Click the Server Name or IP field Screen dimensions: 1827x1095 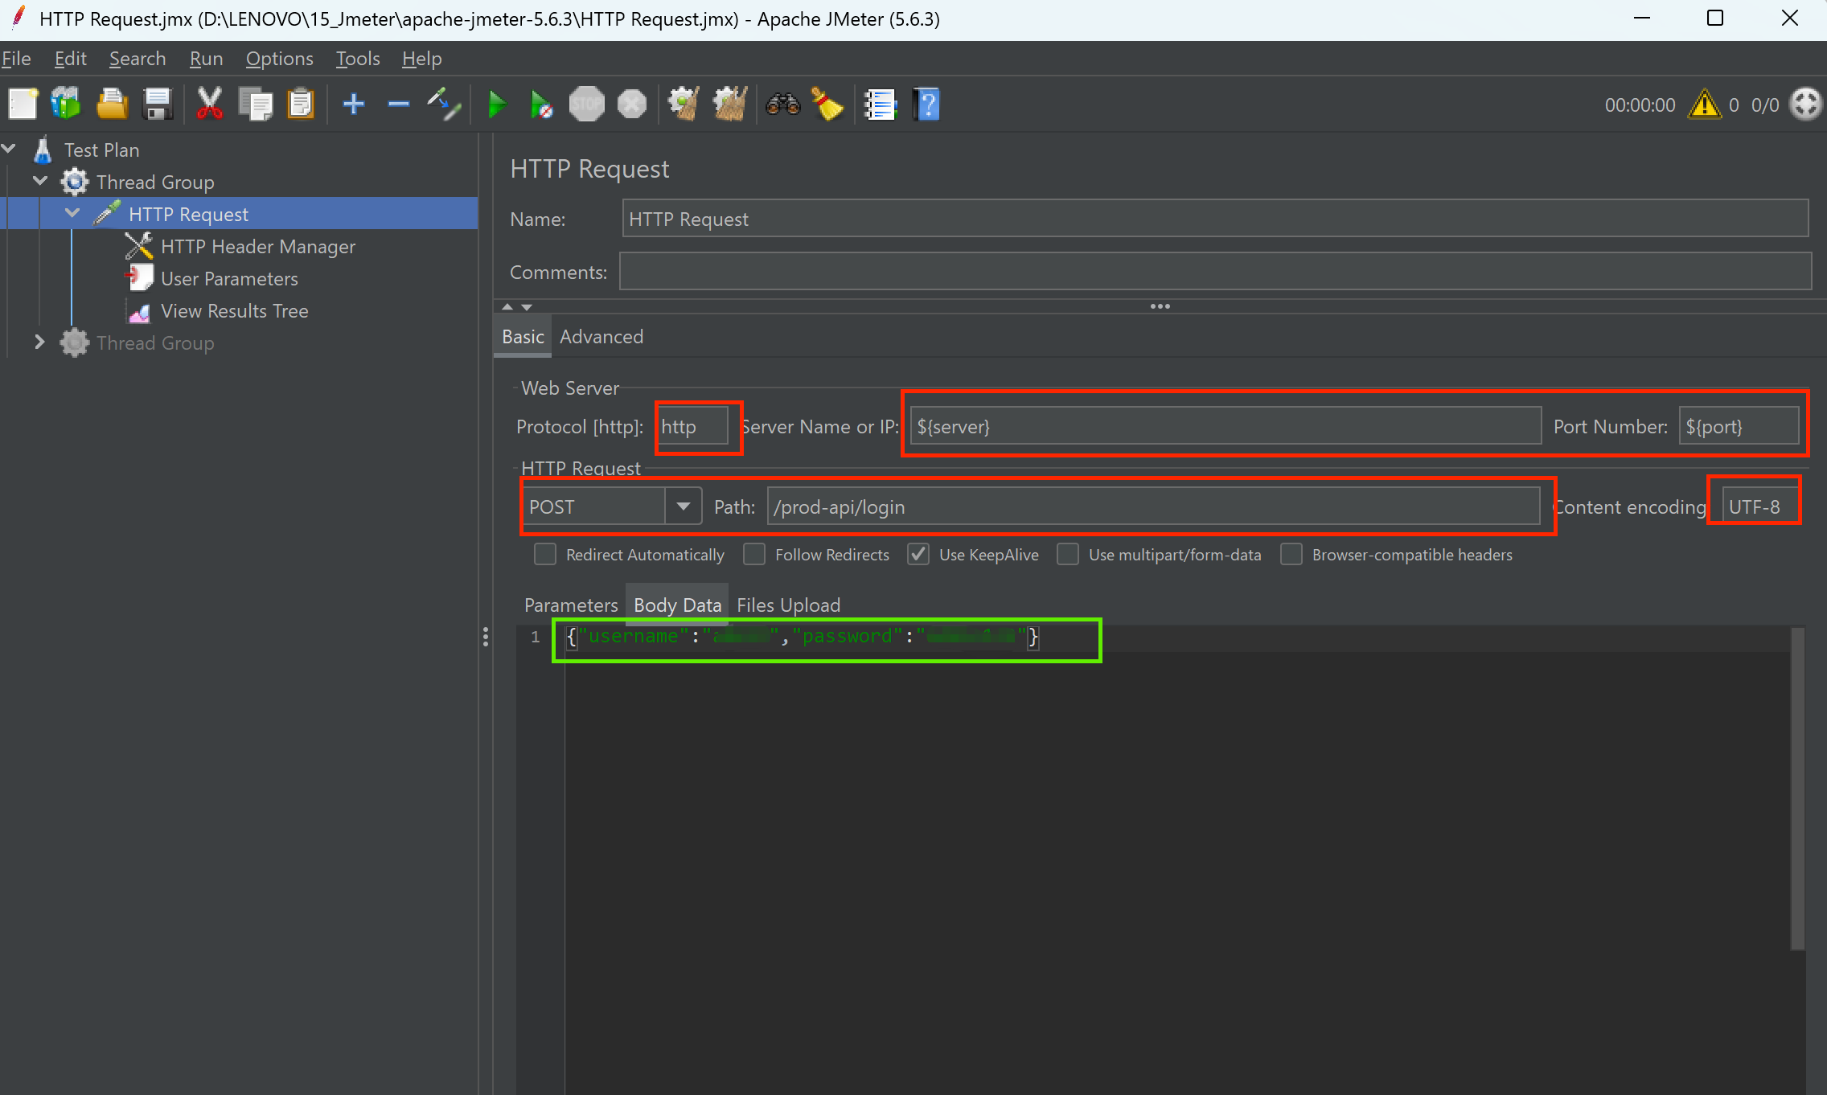coord(1226,426)
